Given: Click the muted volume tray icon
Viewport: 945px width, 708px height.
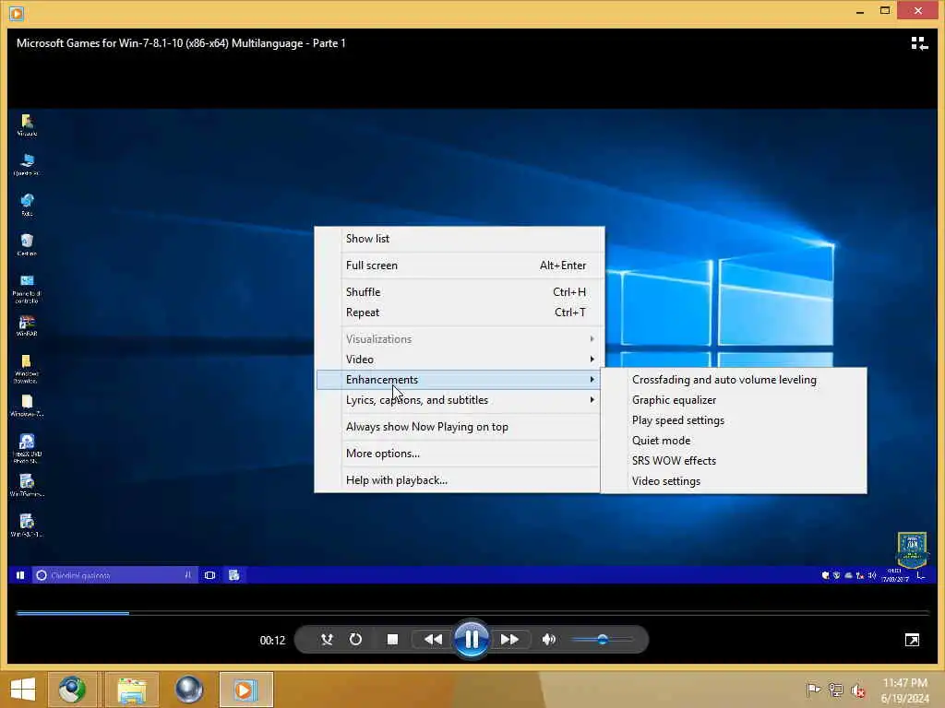Looking at the screenshot, I should tap(858, 690).
